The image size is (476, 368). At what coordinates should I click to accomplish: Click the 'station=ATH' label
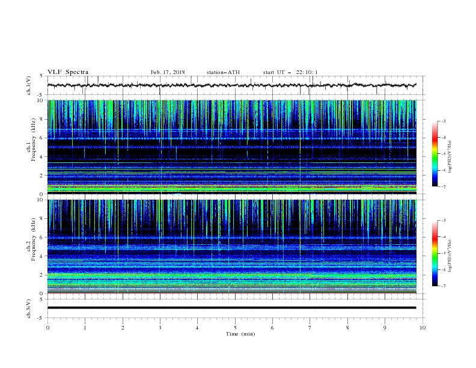223,72
